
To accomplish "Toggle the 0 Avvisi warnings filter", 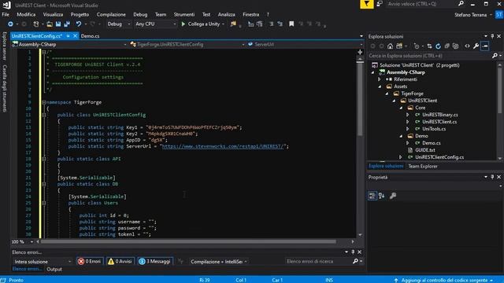I will coord(120,262).
